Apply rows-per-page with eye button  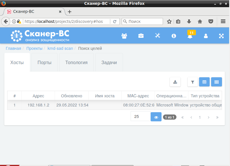(156, 117)
